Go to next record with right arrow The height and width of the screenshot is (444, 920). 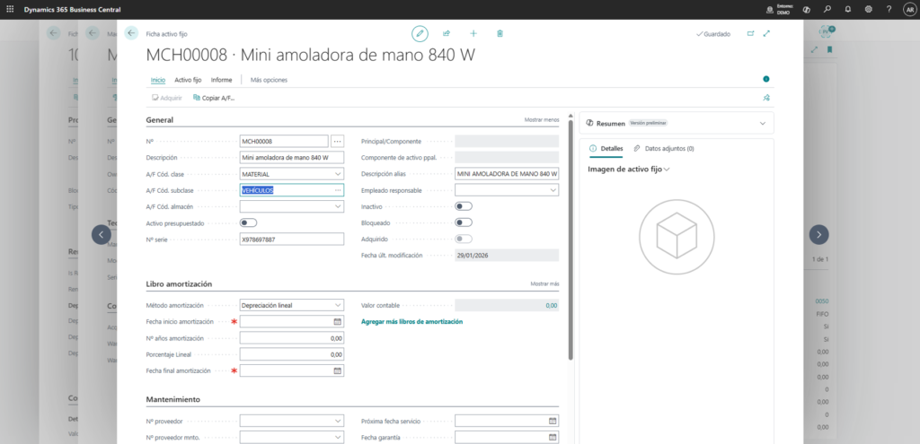point(818,234)
